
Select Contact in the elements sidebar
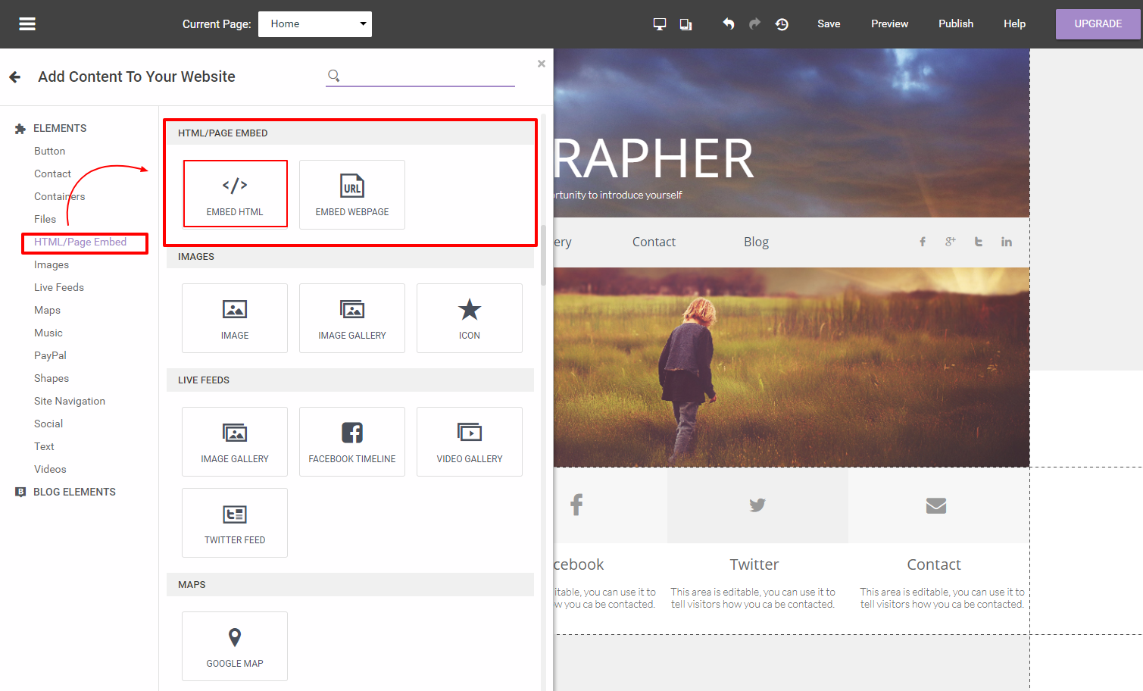tap(52, 174)
